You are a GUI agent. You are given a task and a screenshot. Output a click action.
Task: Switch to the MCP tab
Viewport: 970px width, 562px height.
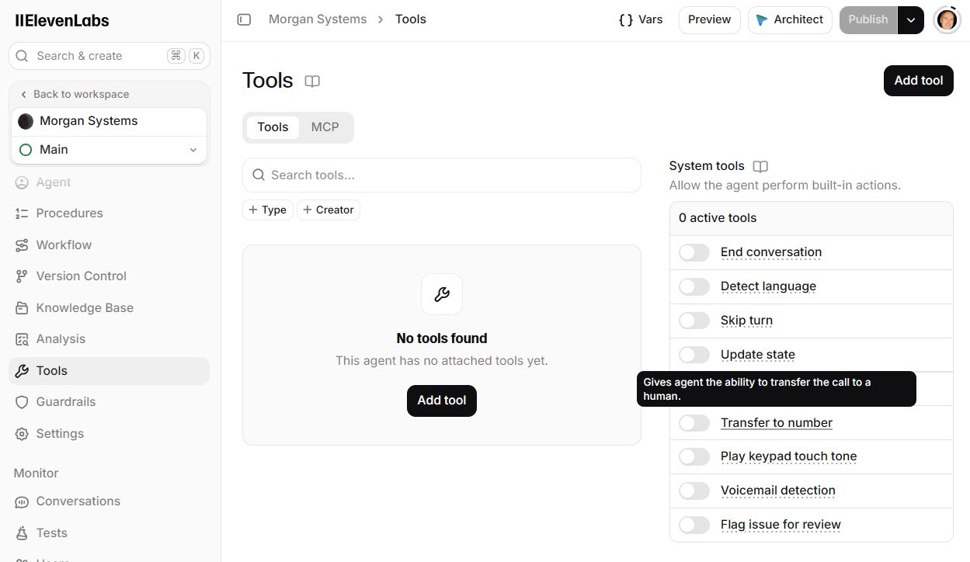pyautogui.click(x=325, y=127)
